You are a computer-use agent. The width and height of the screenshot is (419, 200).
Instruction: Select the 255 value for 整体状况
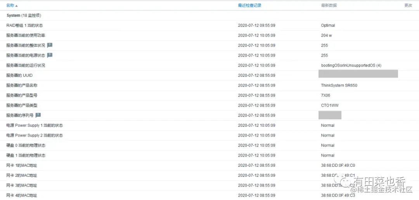324,45
